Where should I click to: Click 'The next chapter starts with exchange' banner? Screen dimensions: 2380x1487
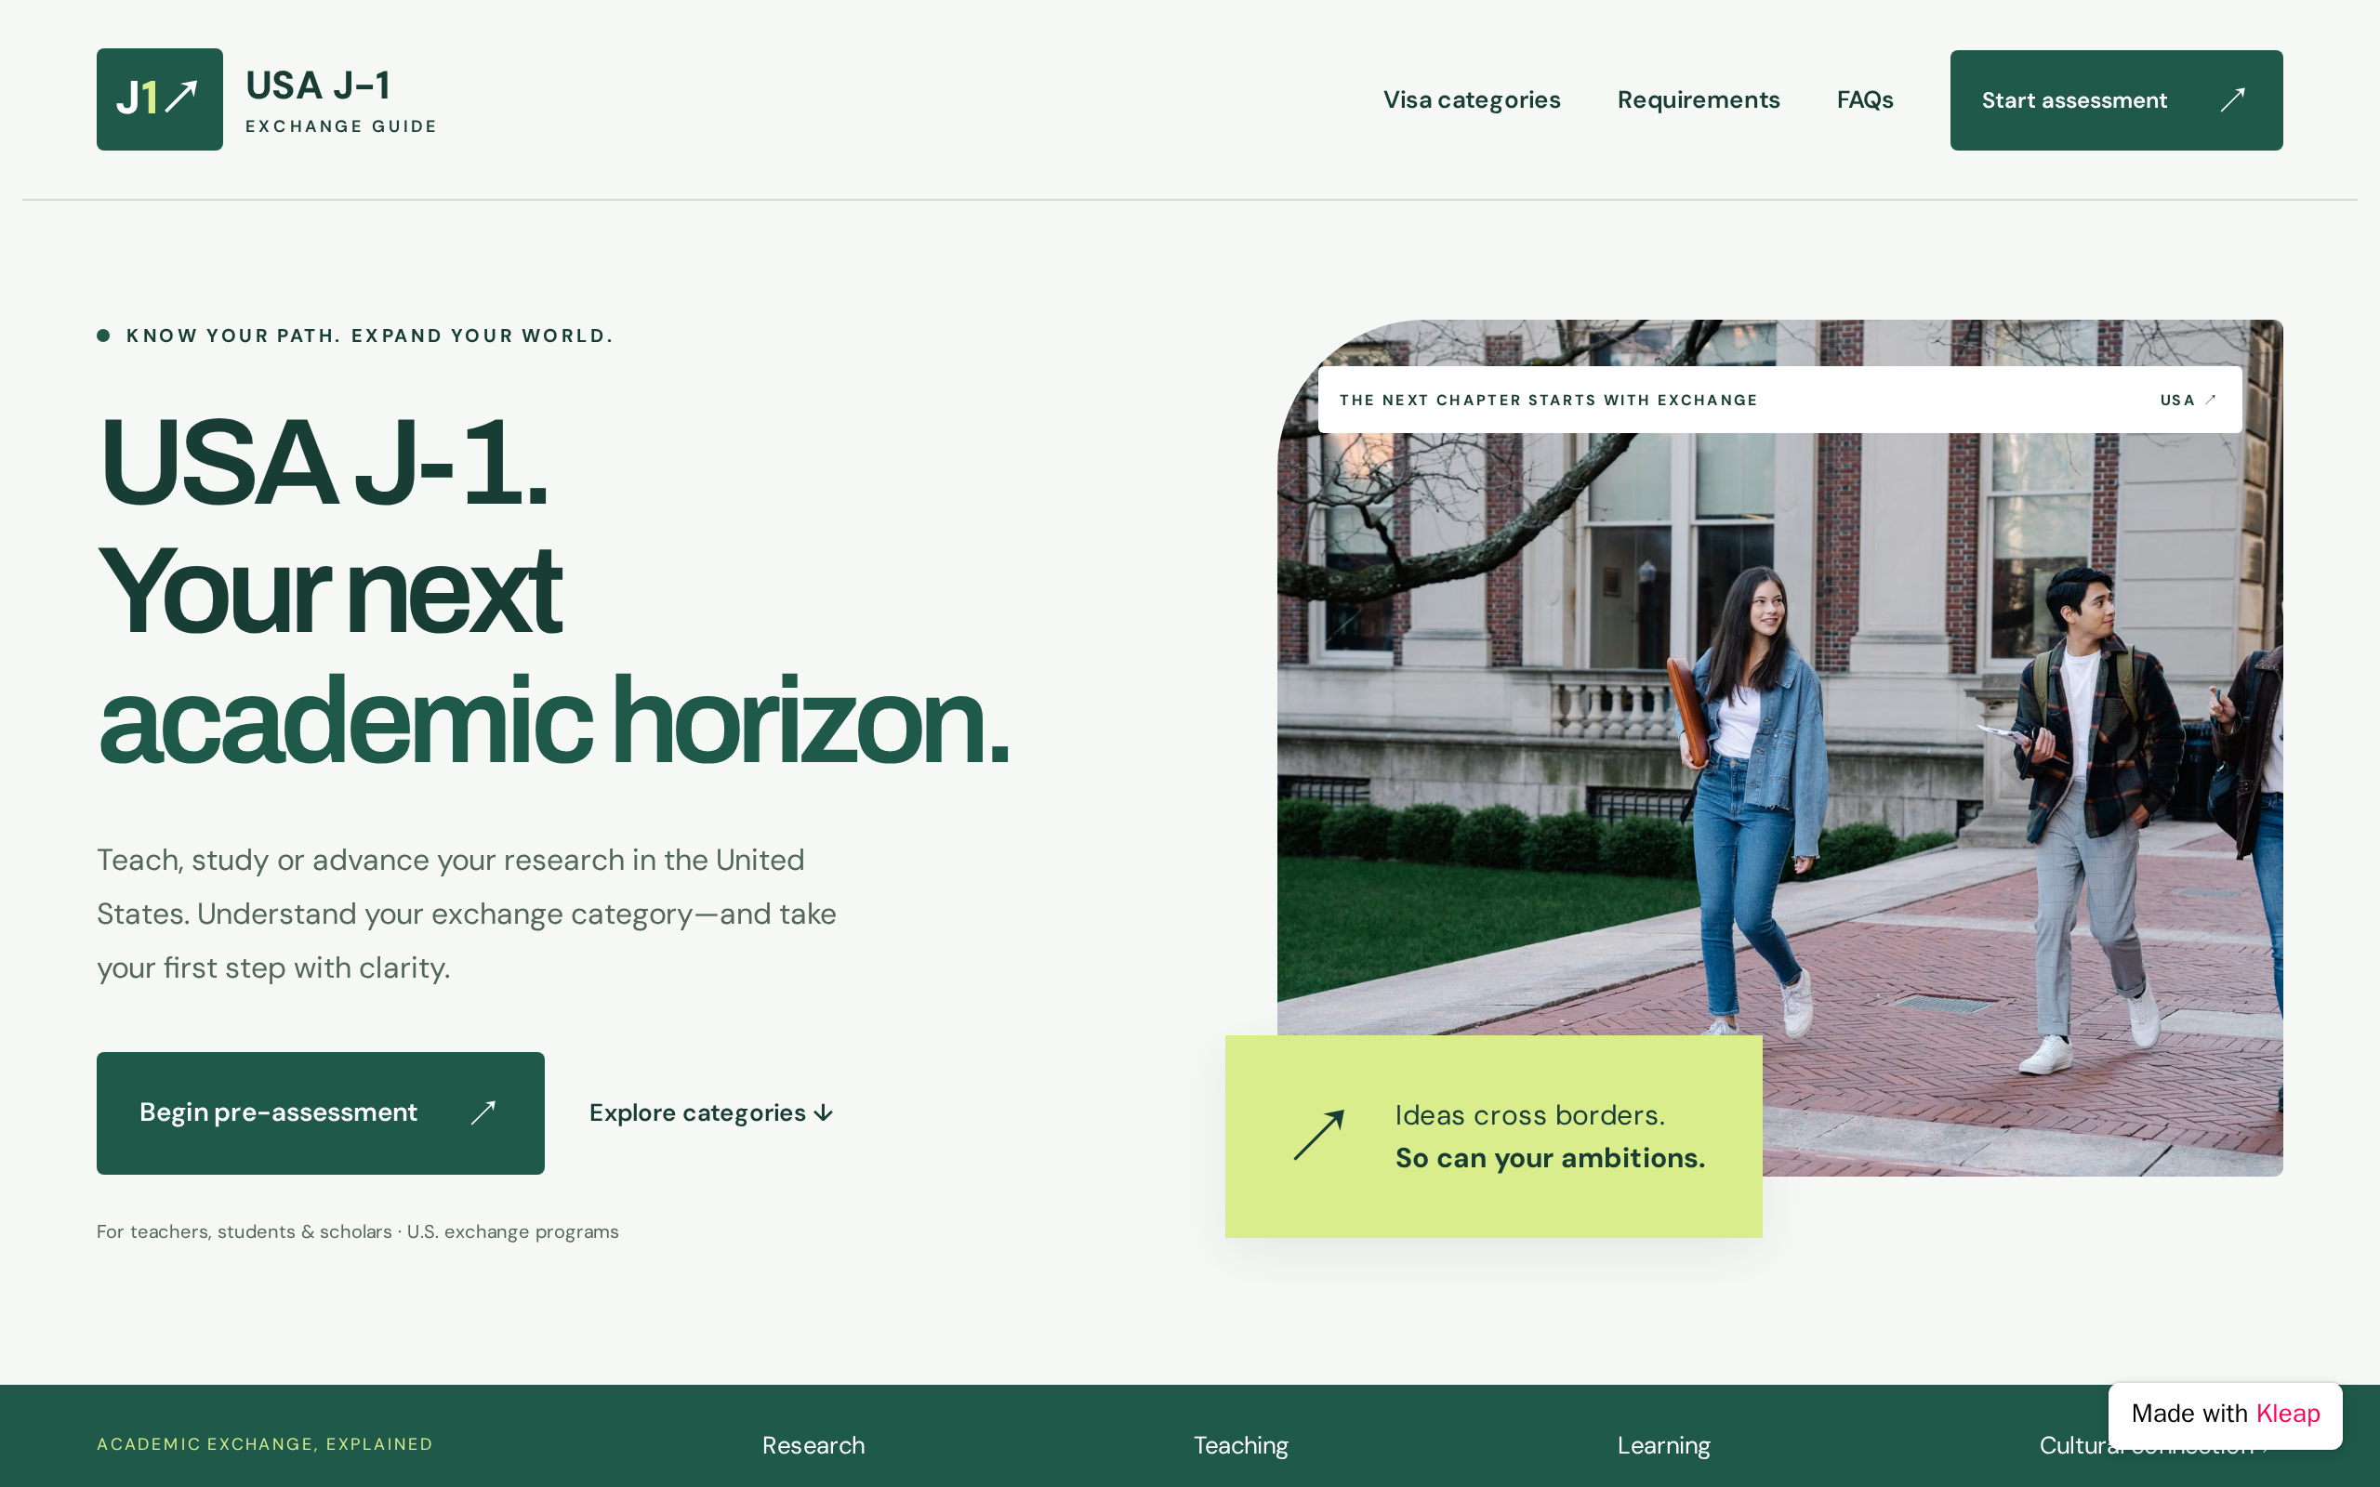coord(1779,400)
